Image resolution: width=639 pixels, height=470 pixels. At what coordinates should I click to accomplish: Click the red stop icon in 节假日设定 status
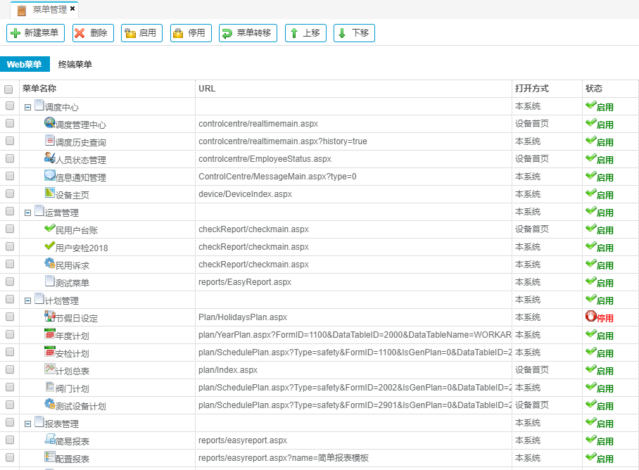click(590, 317)
